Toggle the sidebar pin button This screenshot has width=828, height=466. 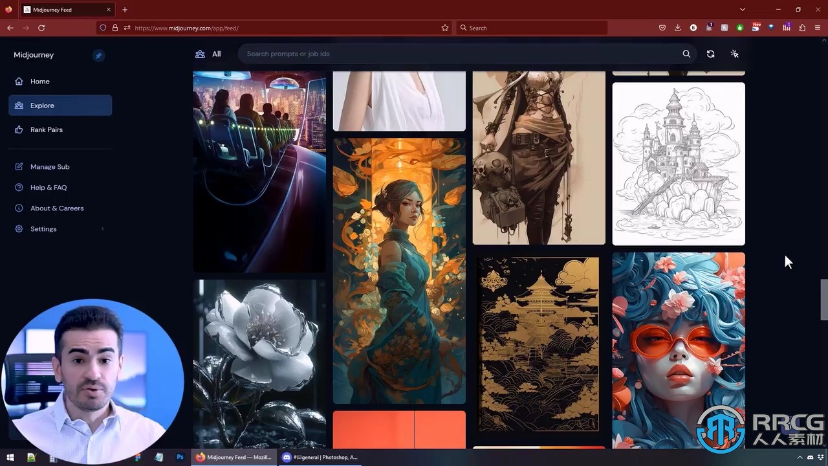(98, 56)
